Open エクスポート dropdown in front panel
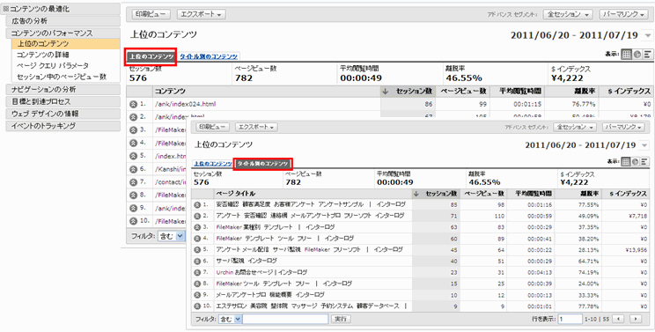 (256, 127)
